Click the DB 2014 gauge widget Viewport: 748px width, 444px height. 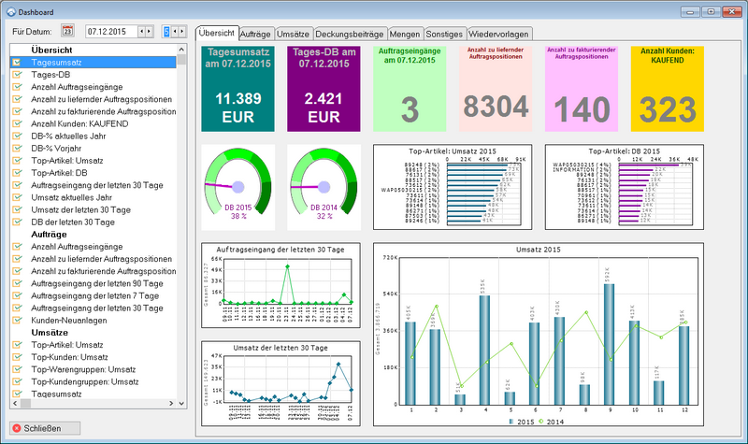pyautogui.click(x=324, y=188)
